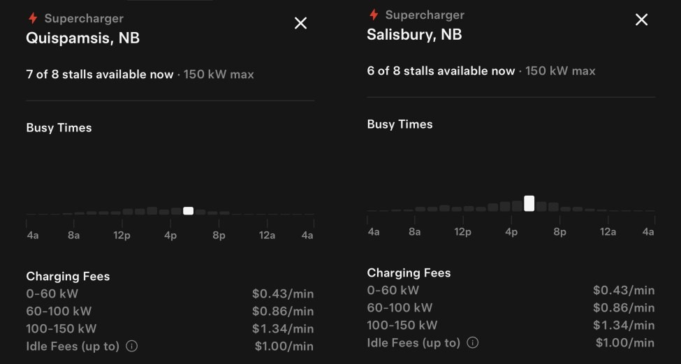Close the Salisbury Supercharger panel

641,20
